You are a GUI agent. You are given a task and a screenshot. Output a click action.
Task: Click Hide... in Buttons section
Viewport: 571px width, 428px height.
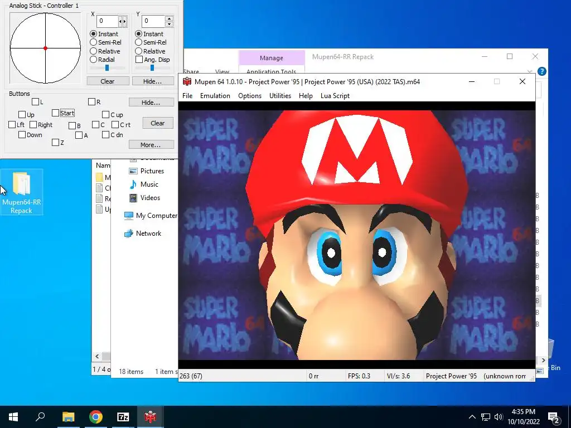pos(151,103)
